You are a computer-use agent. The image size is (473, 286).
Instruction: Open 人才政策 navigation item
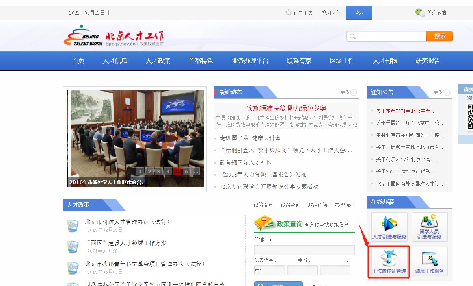pyautogui.click(x=158, y=61)
